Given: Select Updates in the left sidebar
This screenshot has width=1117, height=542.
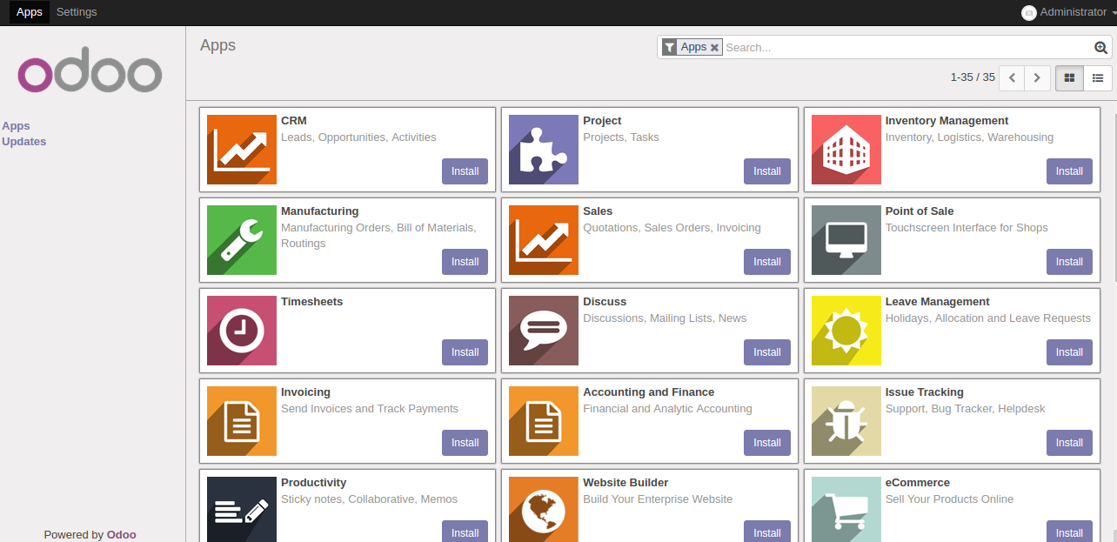Looking at the screenshot, I should point(24,142).
